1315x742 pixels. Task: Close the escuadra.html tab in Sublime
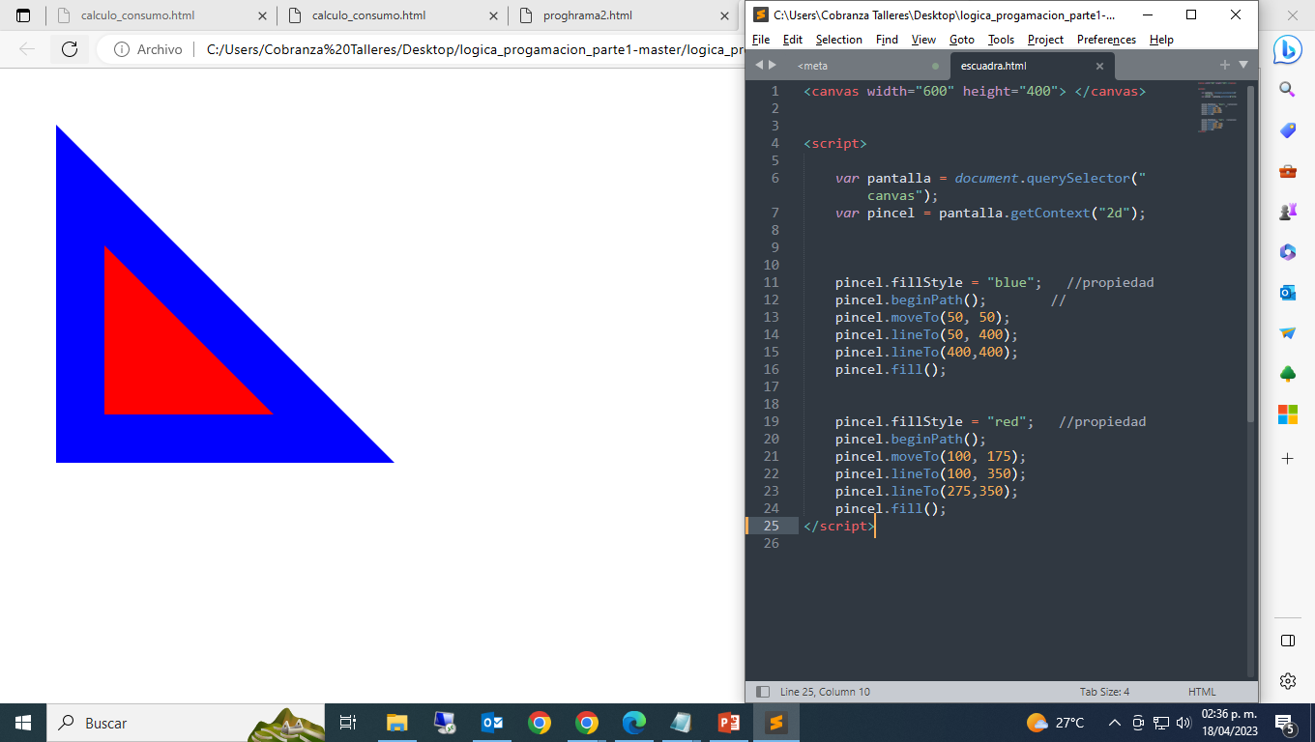pyautogui.click(x=1099, y=66)
